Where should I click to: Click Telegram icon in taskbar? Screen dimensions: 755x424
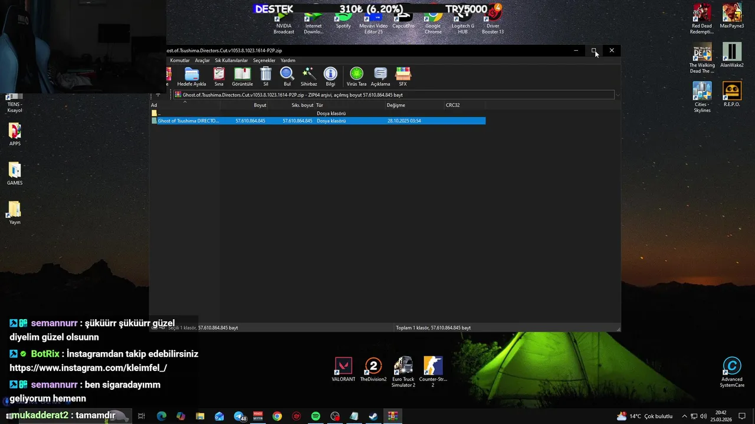239,416
